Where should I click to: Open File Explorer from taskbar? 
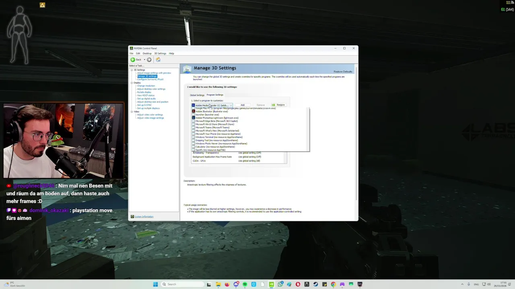(218, 284)
